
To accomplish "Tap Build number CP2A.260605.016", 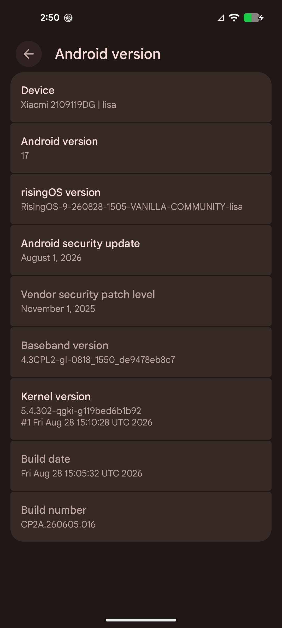I will [141, 517].
